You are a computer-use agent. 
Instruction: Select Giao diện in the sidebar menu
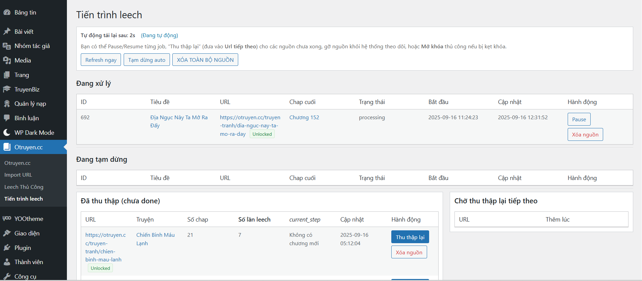tap(27, 233)
